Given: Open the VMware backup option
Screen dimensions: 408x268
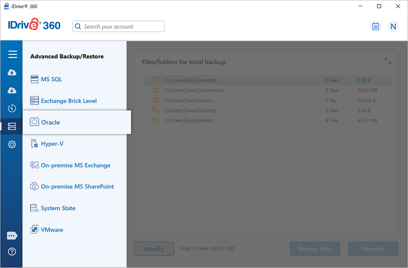Looking at the screenshot, I should (52, 230).
